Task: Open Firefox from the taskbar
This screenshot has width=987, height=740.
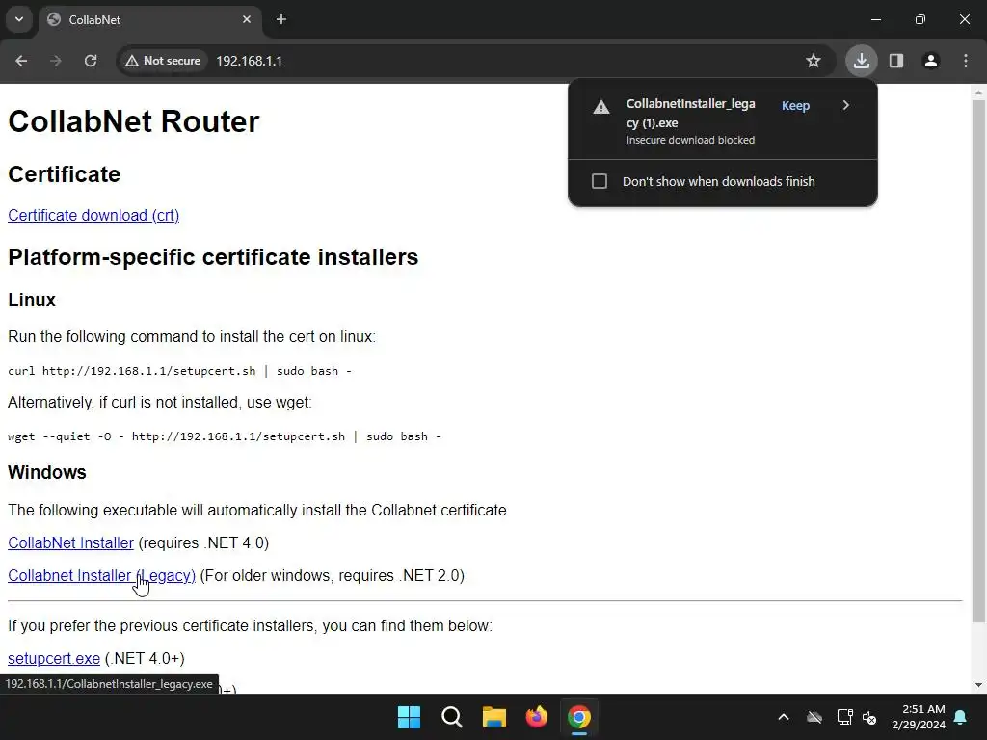Action: (x=536, y=717)
